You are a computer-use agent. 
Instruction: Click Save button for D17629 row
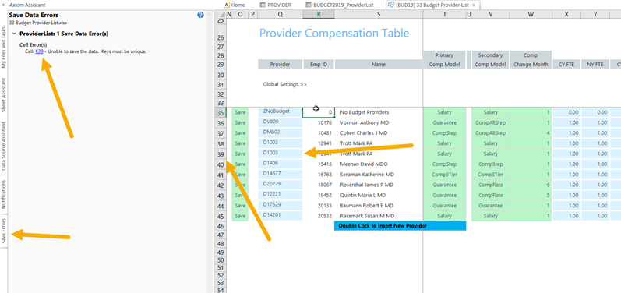[x=240, y=206]
